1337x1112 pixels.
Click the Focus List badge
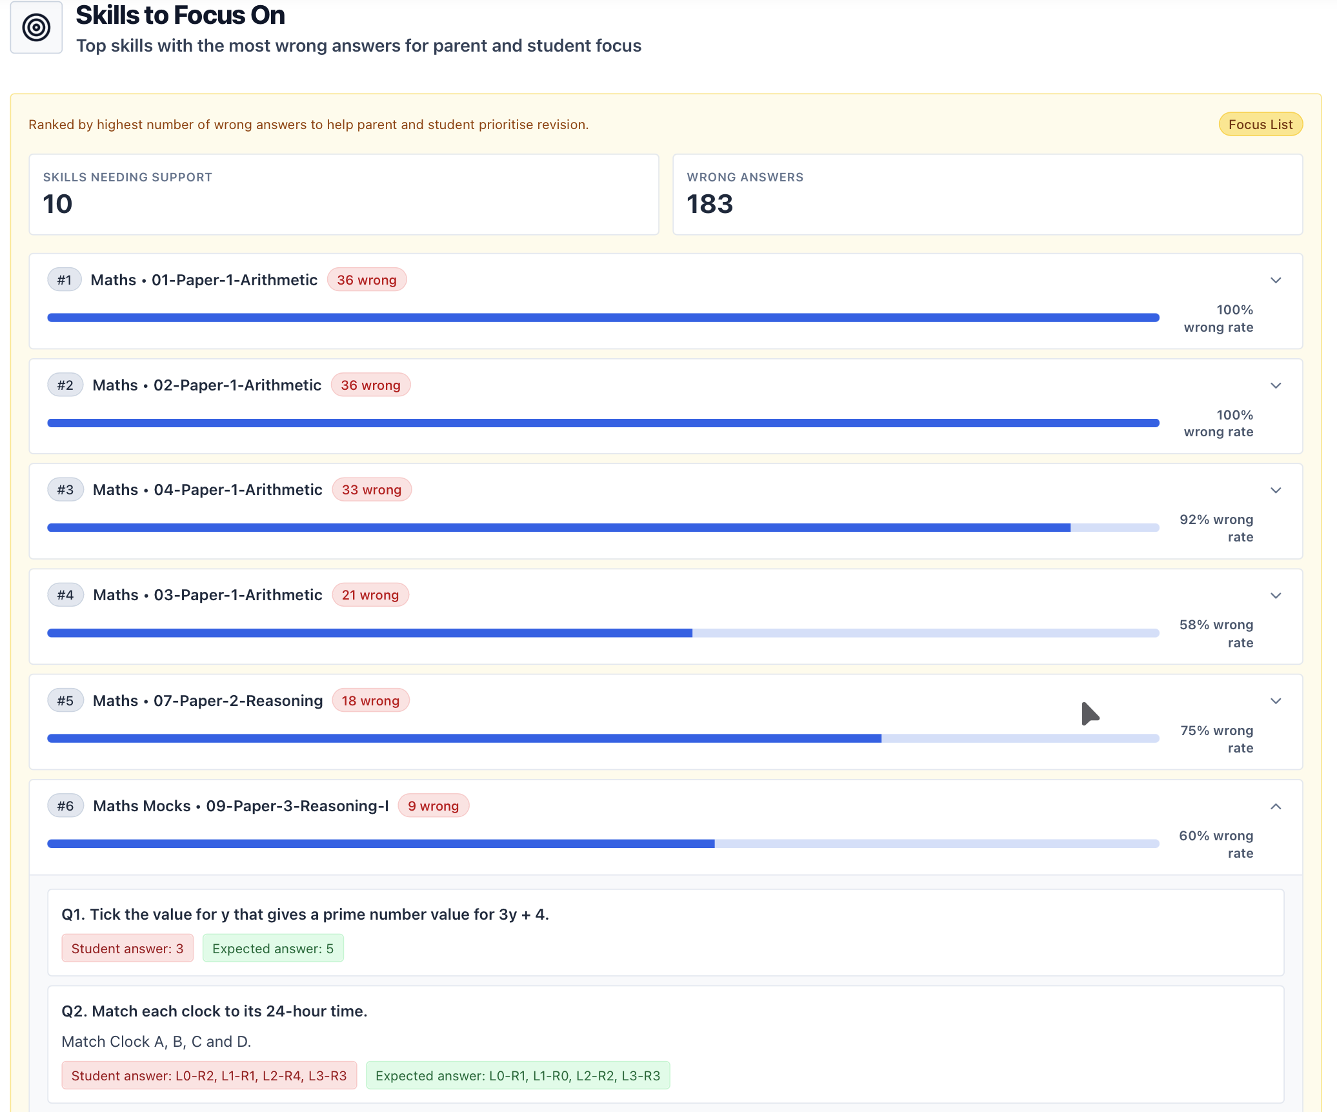tap(1260, 125)
